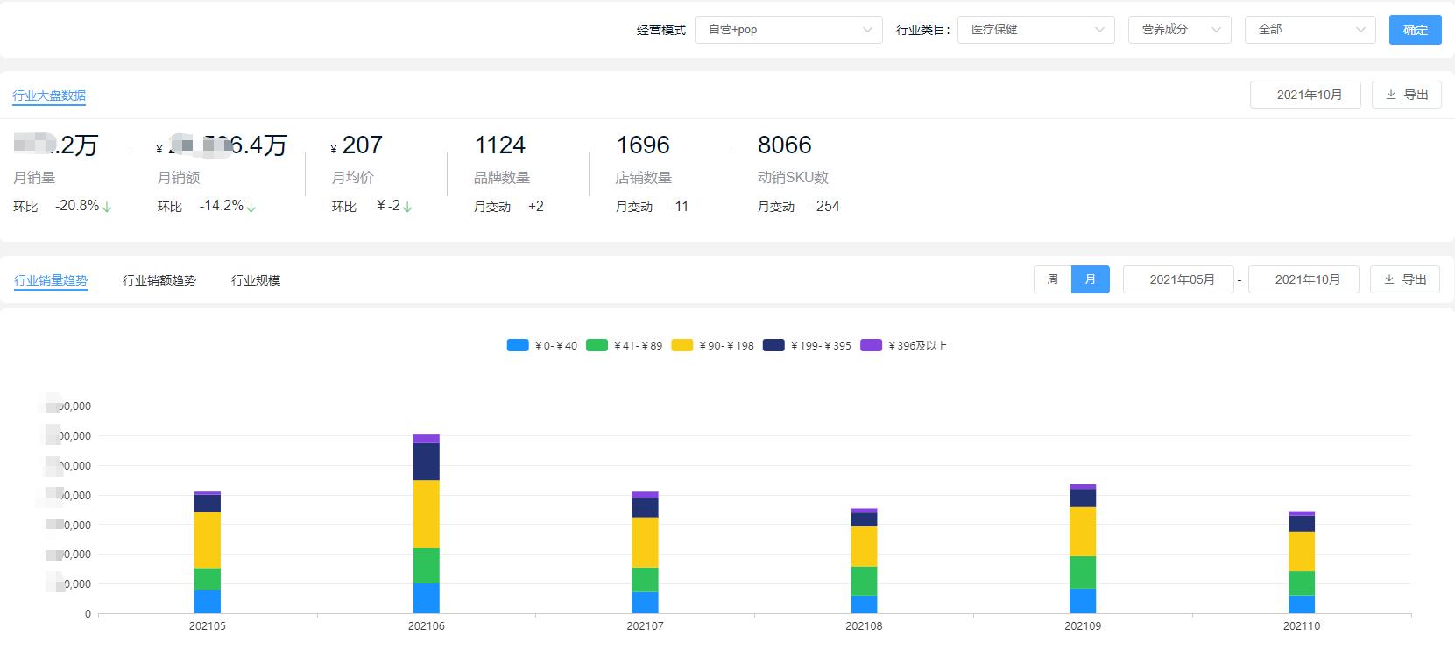Click the 202110 axis label

1302,626
